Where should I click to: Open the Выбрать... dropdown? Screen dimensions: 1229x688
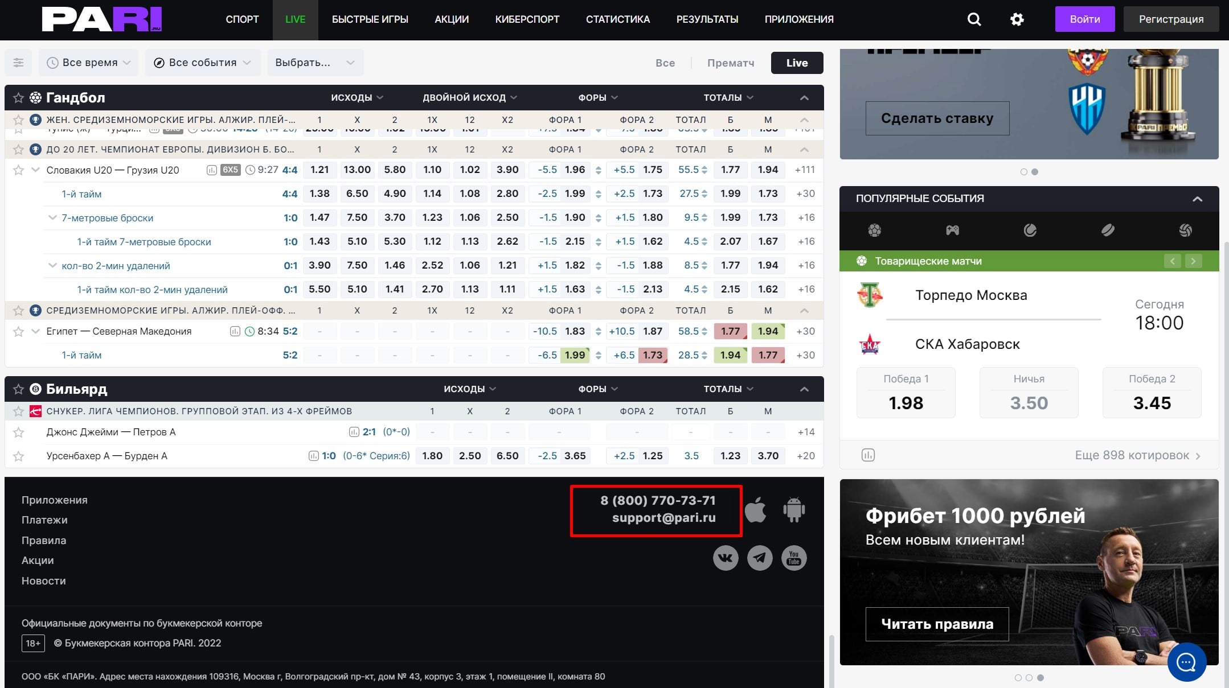point(316,63)
